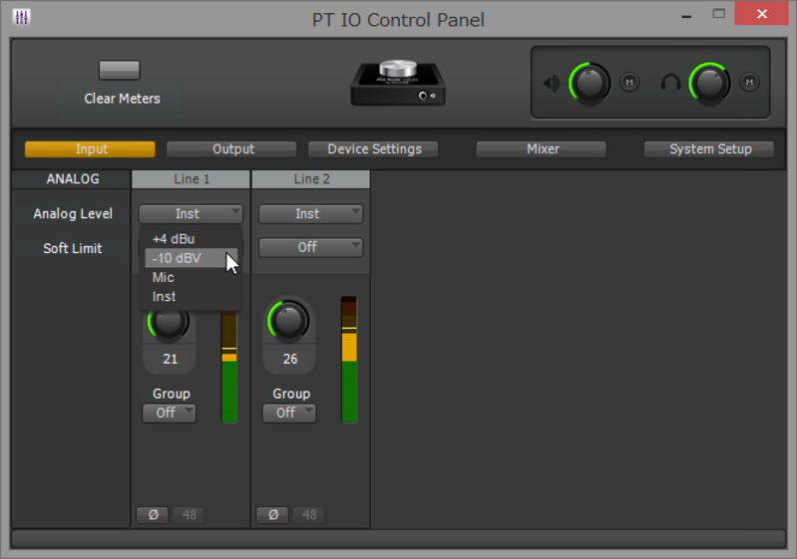Open the Line 2 Analog Level dropdown

pos(310,214)
